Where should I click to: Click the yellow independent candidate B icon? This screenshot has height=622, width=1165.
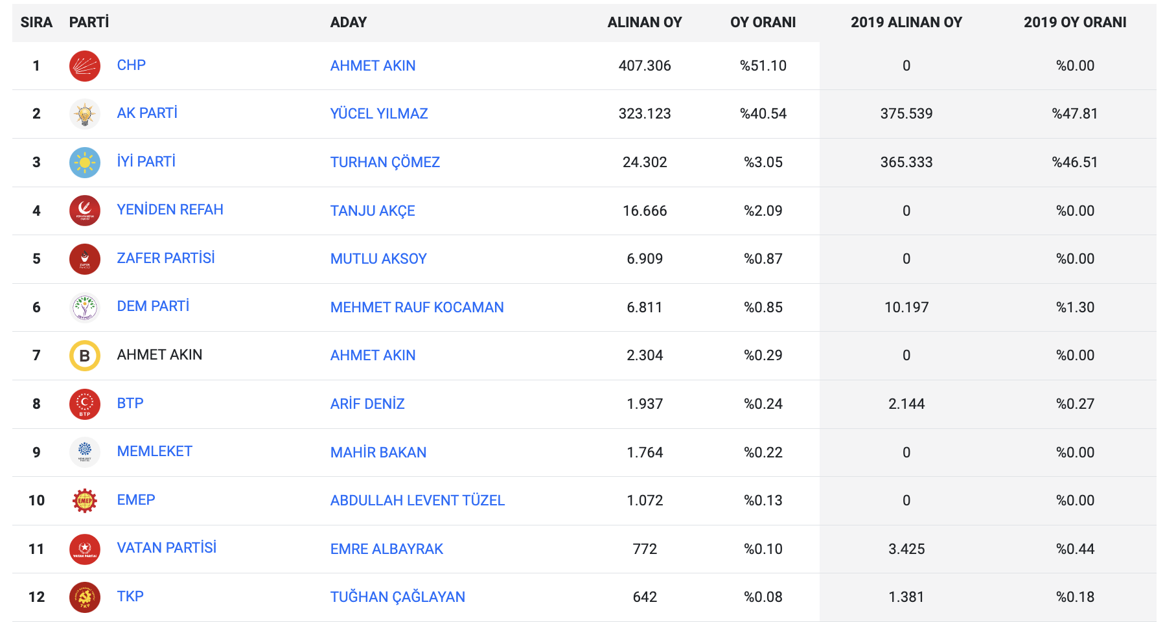85,356
